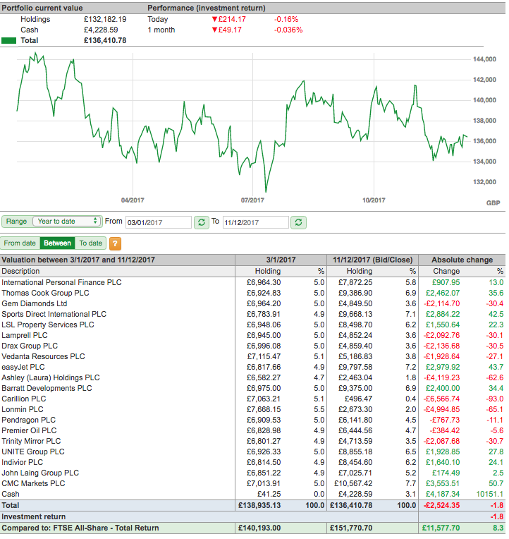Click the refresh icon next to To date field
Image resolution: width=509 pixels, height=539 pixels.
tap(298, 222)
